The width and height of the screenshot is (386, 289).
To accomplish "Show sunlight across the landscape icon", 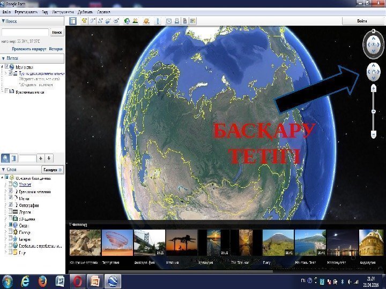I will click(135, 21).
